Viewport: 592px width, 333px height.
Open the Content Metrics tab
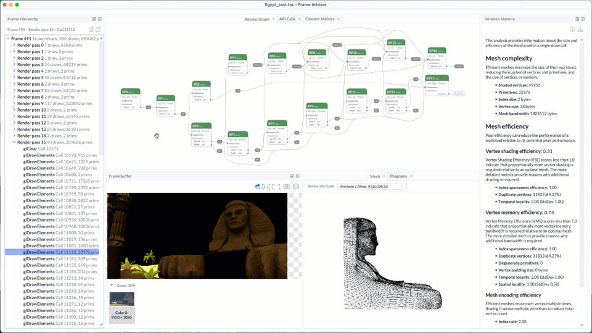(x=319, y=19)
